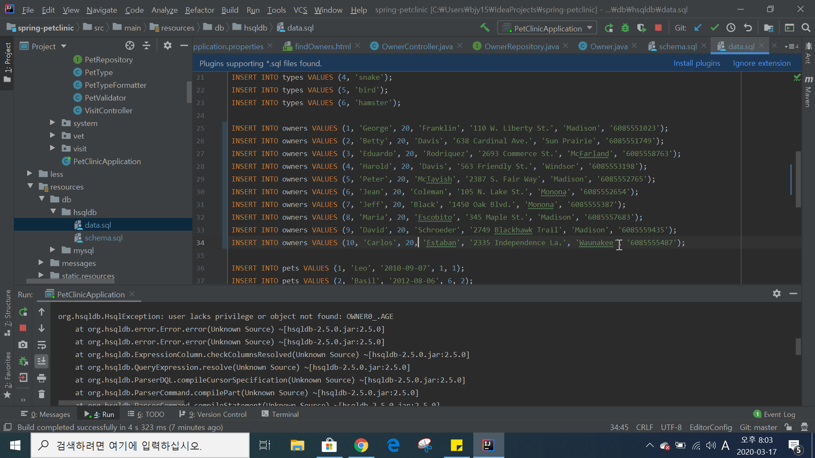Click Ignore extension link
This screenshot has width=815, height=458.
pyautogui.click(x=762, y=63)
